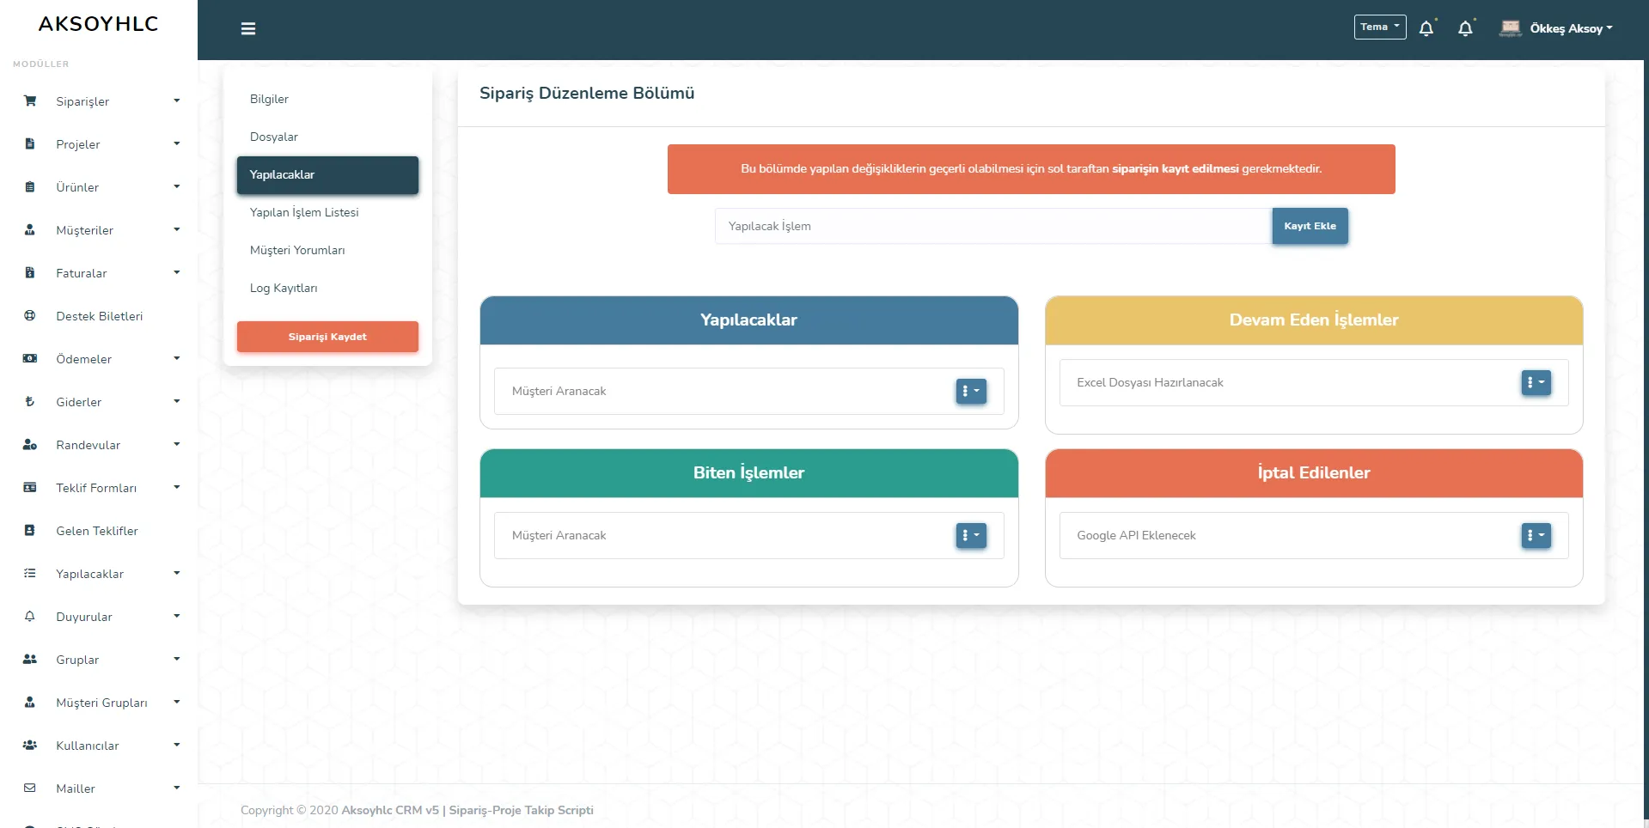
Task: Open the second notification bell
Action: click(1466, 28)
